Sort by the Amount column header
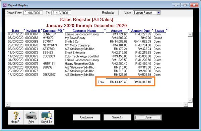The height and width of the screenshot is (131, 201). (117, 31)
